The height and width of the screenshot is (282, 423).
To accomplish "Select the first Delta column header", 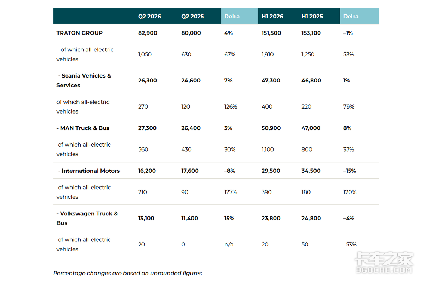I will 232,16.
